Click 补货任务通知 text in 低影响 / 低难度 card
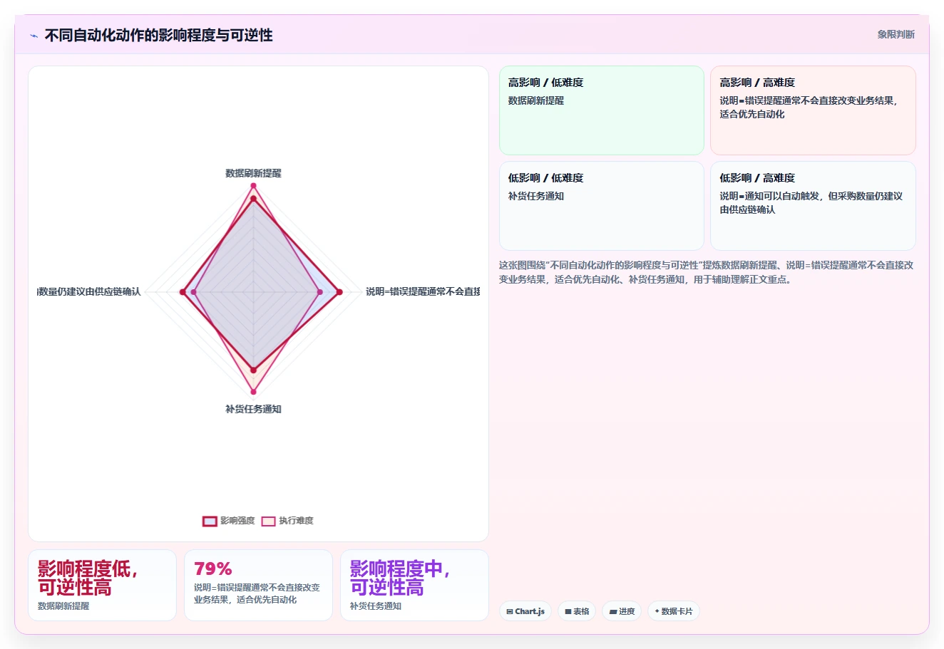The image size is (944, 649). [x=535, y=196]
